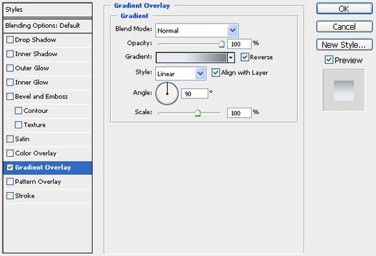Click the Cancel button
Image resolution: width=376 pixels, height=256 pixels.
(344, 26)
